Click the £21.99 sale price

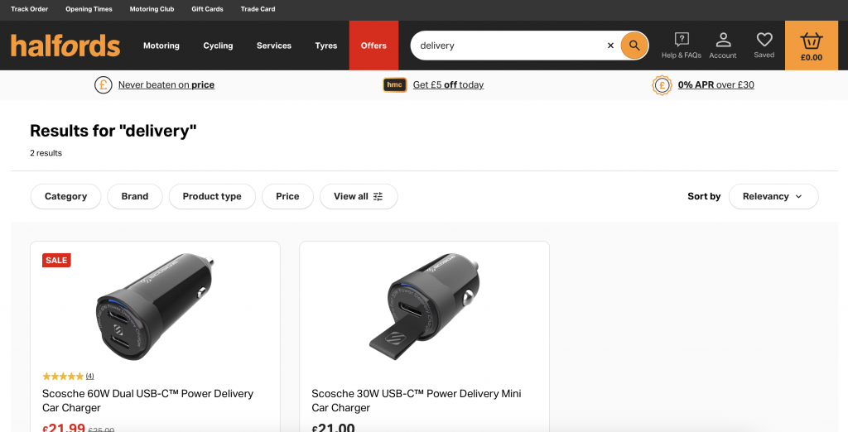click(x=64, y=428)
